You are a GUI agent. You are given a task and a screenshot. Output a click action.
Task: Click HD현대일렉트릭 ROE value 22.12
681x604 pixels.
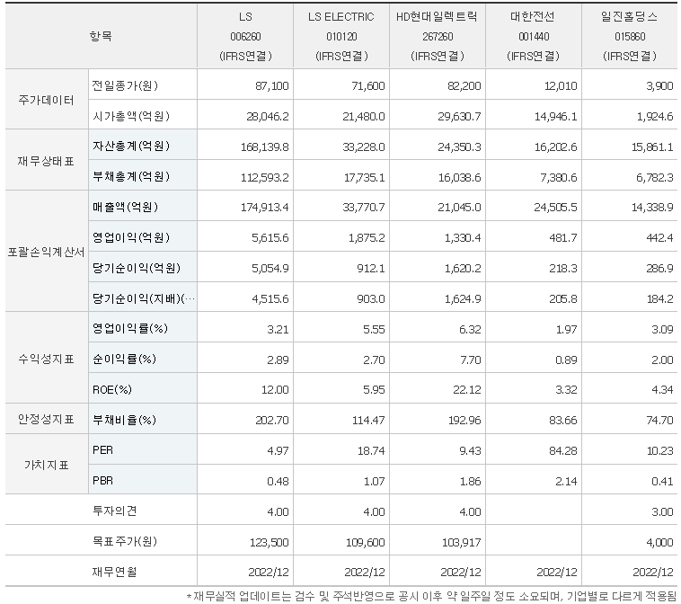click(x=467, y=389)
